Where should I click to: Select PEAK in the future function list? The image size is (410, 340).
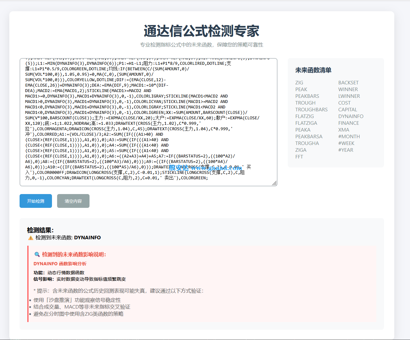coord(301,89)
